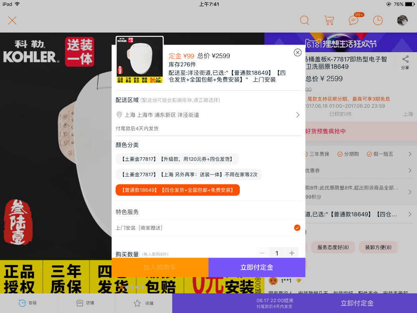Edit the purchase quantity field

(277, 253)
